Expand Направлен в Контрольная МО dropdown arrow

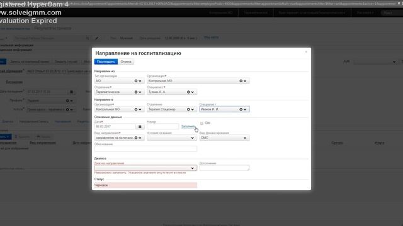[140, 109]
